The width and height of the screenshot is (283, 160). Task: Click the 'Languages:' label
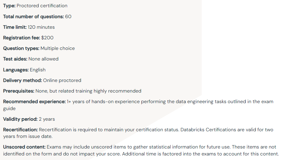pyautogui.click(x=16, y=70)
